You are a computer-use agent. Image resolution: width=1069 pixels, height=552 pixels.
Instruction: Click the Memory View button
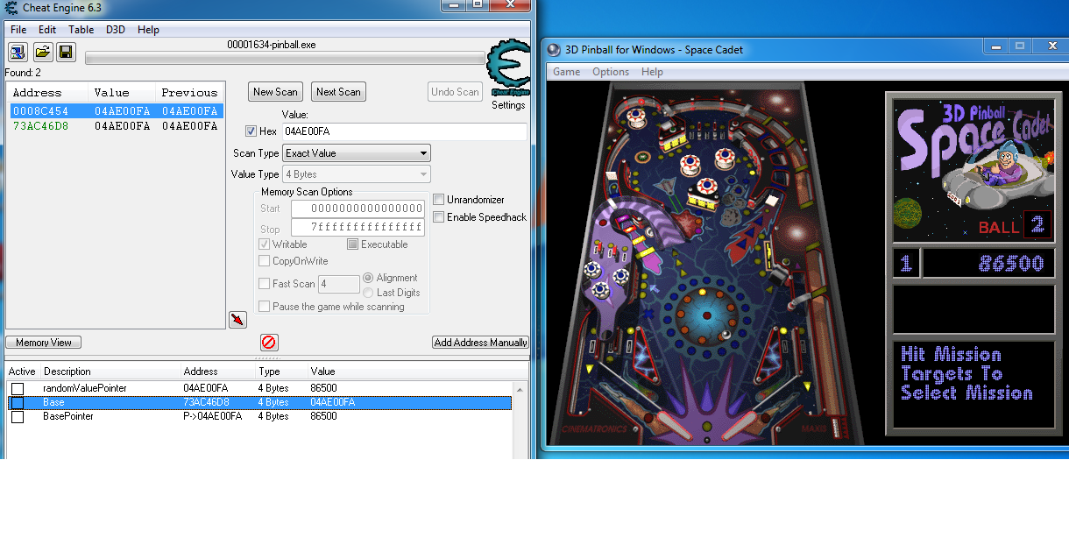(44, 343)
